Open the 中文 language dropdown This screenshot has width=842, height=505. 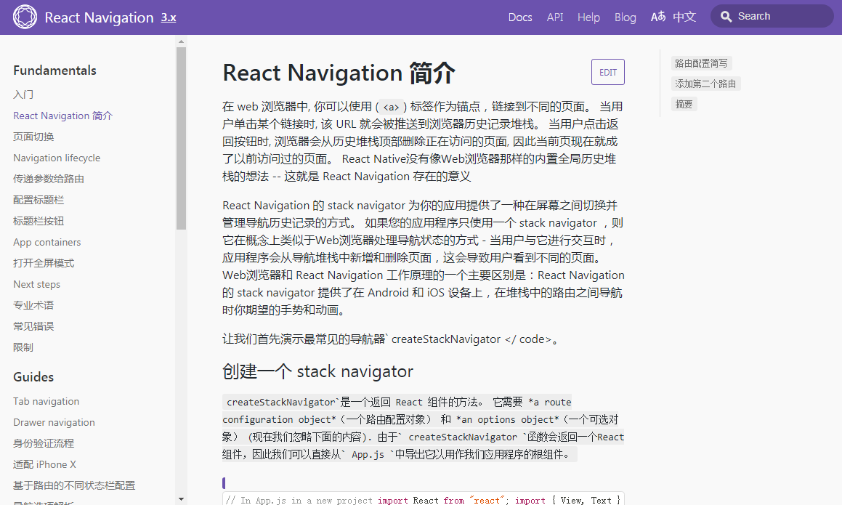point(684,17)
